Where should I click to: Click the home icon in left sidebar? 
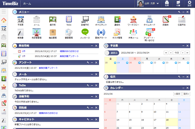(x=4, y=21)
